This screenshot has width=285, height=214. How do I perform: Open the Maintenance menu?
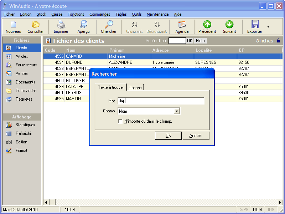click(157, 14)
